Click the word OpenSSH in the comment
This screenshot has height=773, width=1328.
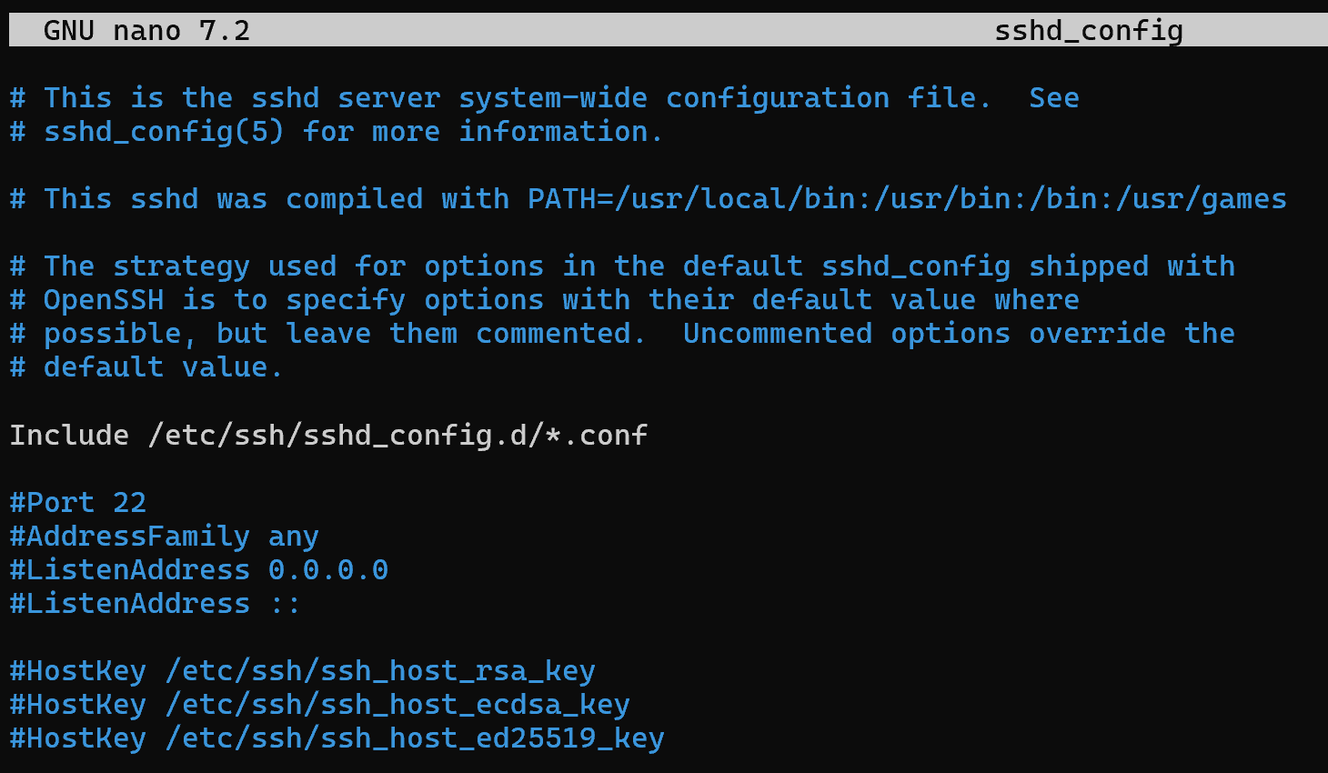(x=103, y=300)
